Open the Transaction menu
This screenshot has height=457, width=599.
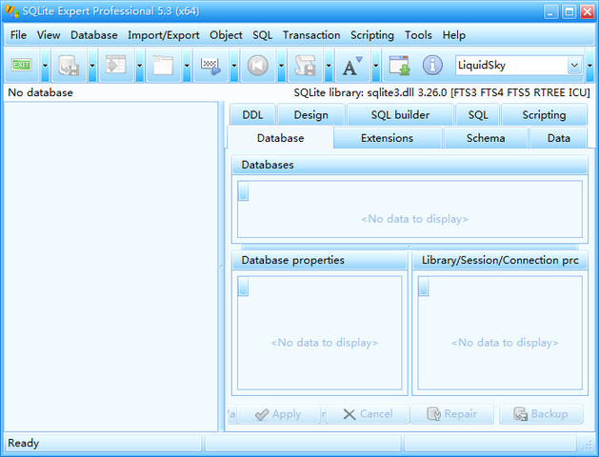pyautogui.click(x=311, y=35)
